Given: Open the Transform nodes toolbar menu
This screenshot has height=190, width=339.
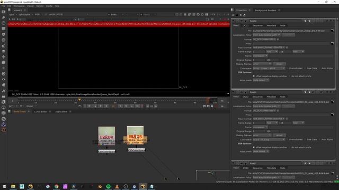Looking at the screenshot, I should point(4,56).
